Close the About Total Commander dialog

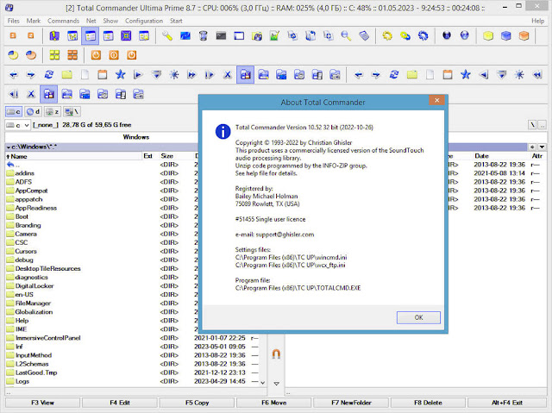click(437, 100)
